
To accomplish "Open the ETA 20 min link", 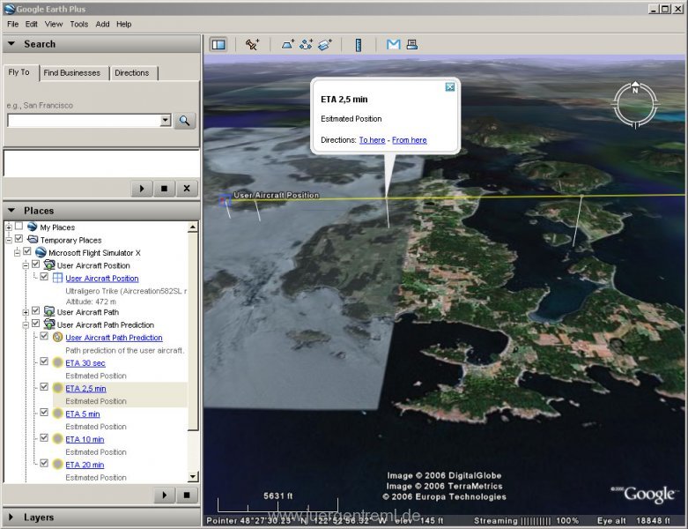I will (x=85, y=465).
